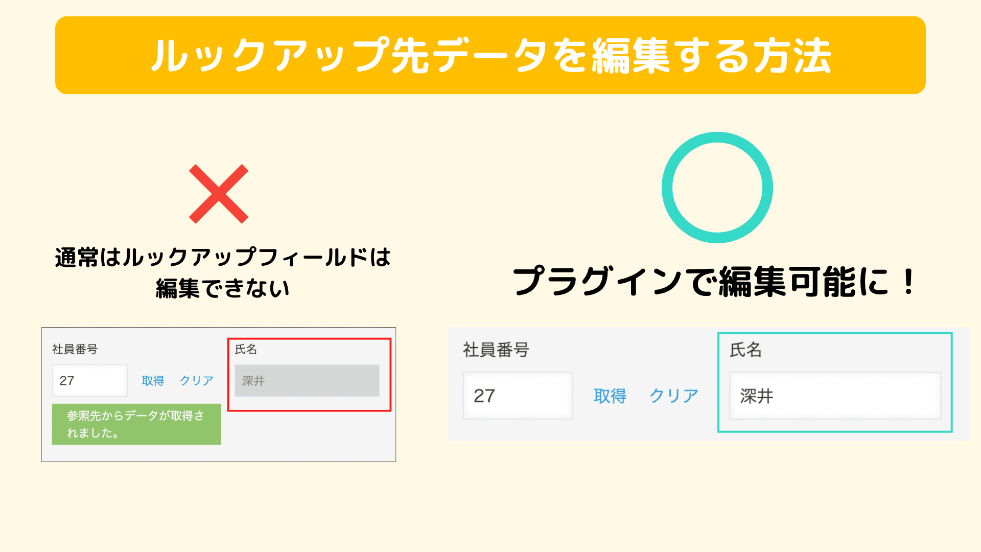Click 取得 link in right example
Image resolution: width=981 pixels, height=552 pixels.
pyautogui.click(x=610, y=396)
